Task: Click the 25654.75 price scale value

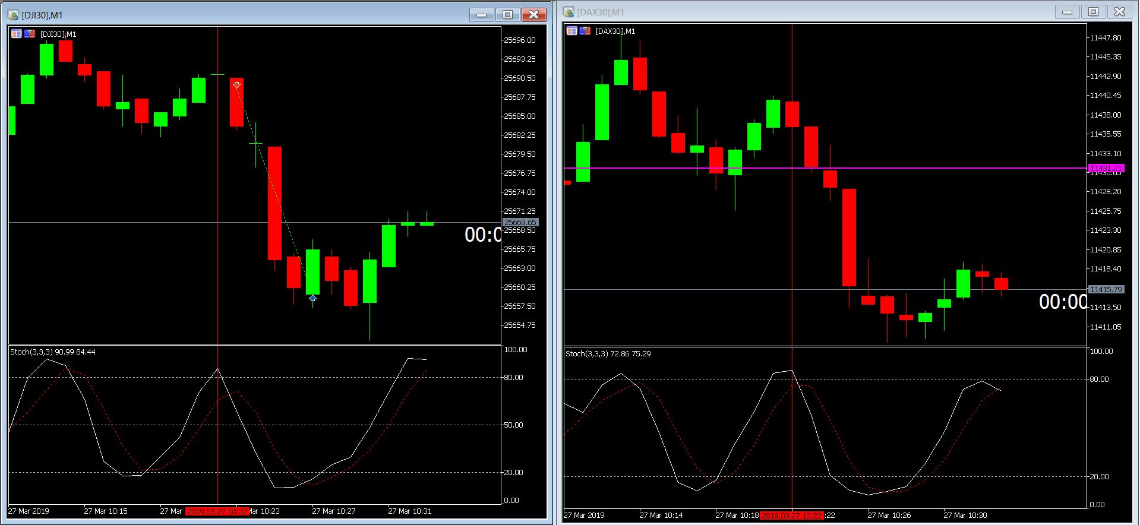Action: 520,325
